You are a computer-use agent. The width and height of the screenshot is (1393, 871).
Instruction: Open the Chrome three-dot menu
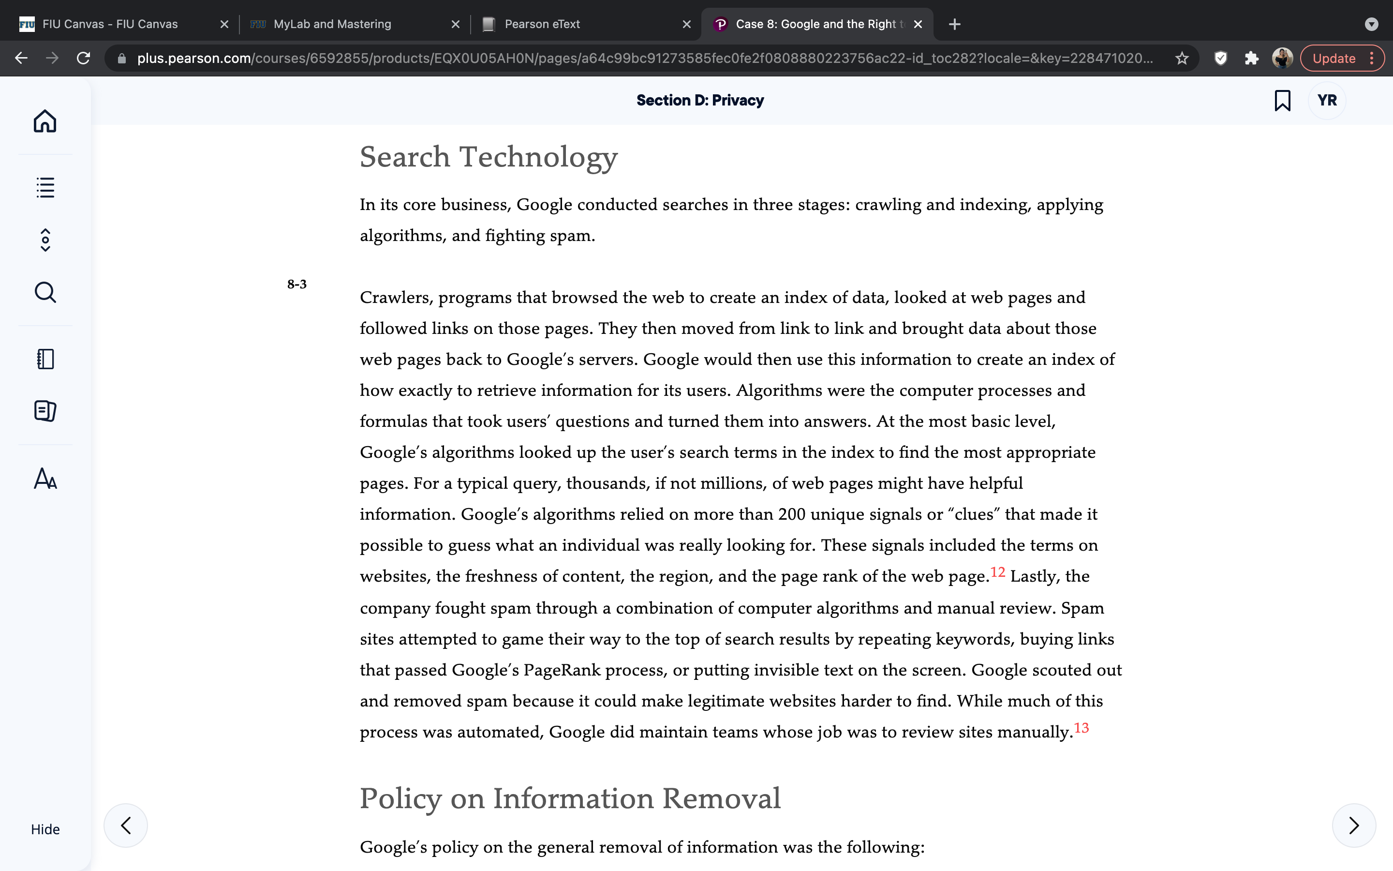point(1372,58)
